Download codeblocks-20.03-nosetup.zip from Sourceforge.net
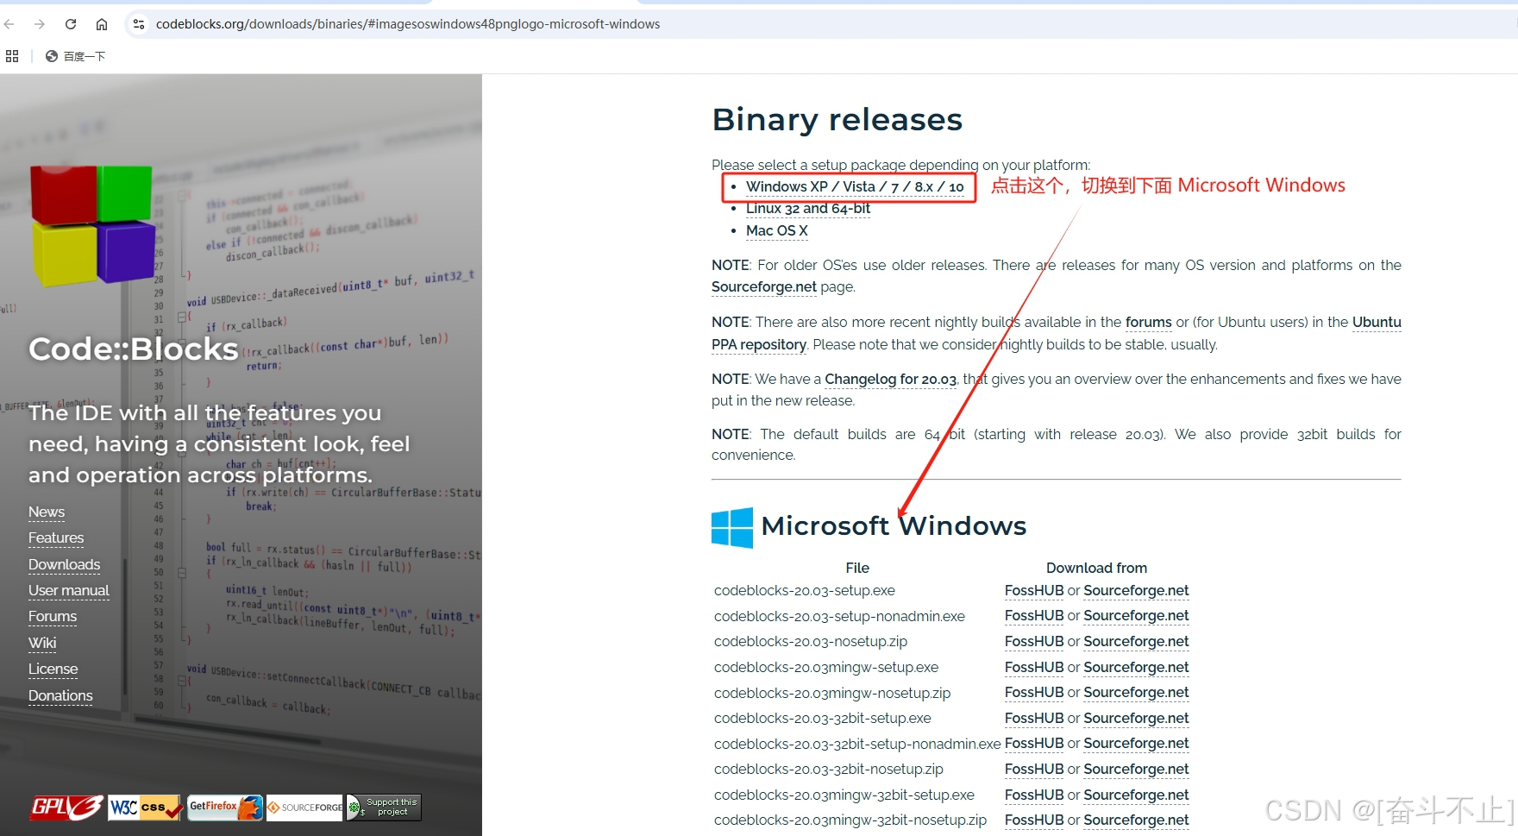The width and height of the screenshot is (1518, 836). coord(1136,642)
